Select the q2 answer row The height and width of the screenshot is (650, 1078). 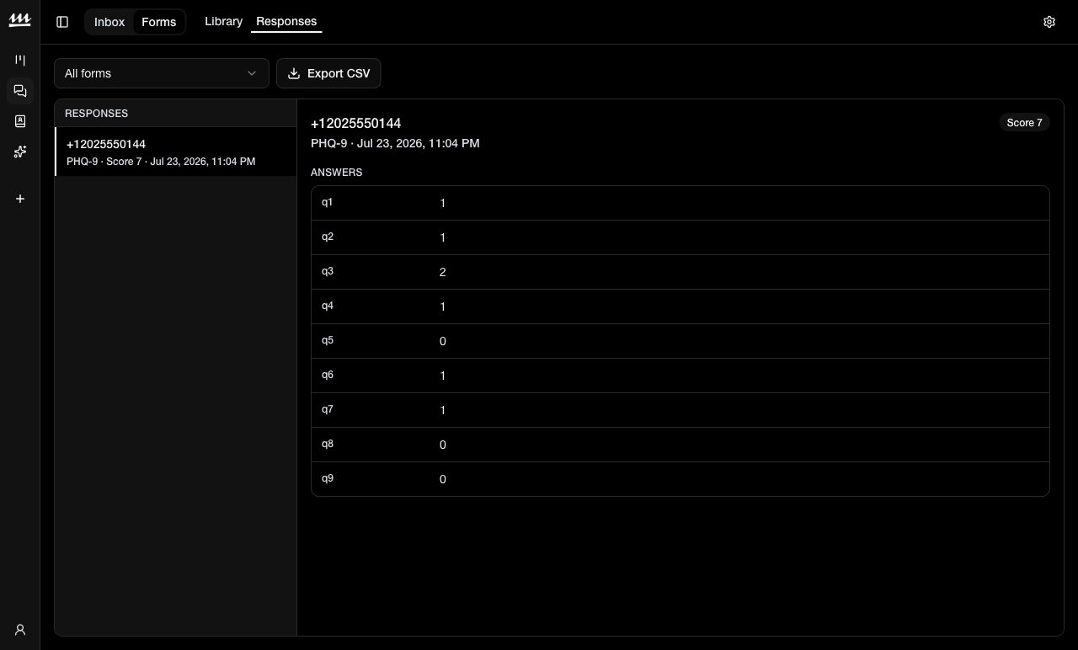point(680,237)
